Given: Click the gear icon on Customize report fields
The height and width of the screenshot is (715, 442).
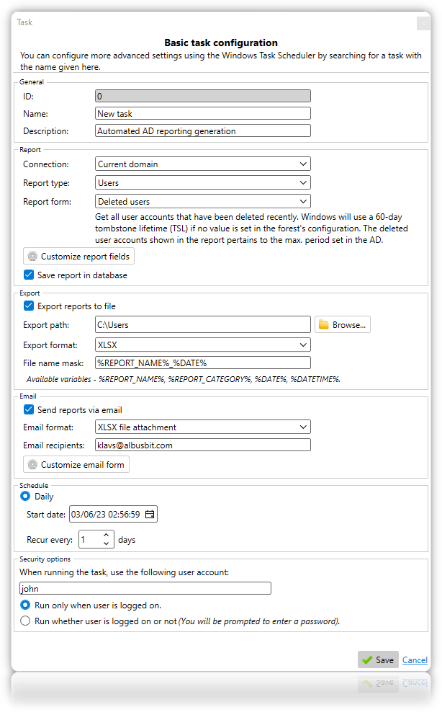Looking at the screenshot, I should 32,257.
